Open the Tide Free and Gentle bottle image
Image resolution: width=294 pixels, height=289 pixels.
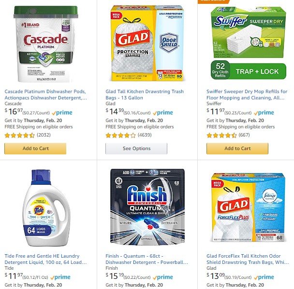[46, 208]
